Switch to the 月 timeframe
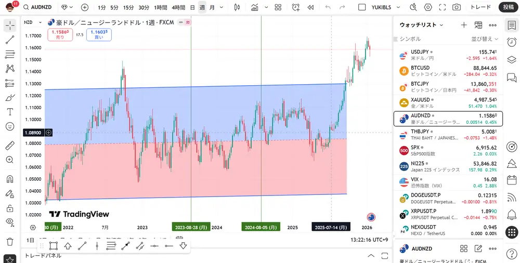This screenshot has height=263, width=520. pyautogui.click(x=212, y=7)
